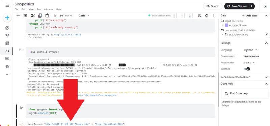The width and height of the screenshot is (270, 126).
Task: Collapse the Code Help panel chevron
Action: pos(266,84)
